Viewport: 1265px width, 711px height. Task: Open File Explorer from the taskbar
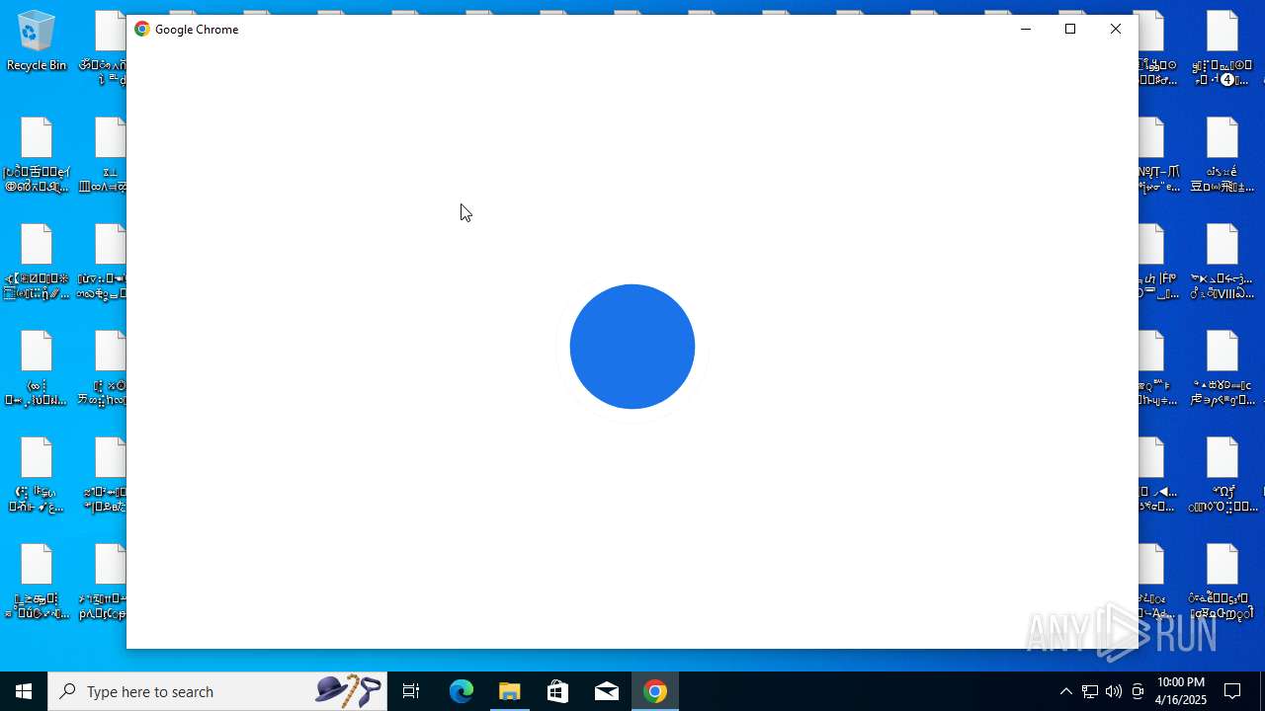(510, 691)
